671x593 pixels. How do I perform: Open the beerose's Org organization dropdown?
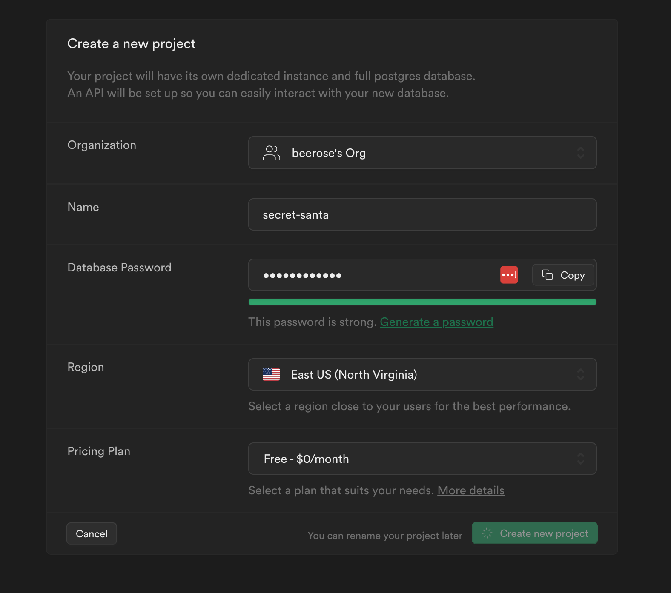click(422, 153)
